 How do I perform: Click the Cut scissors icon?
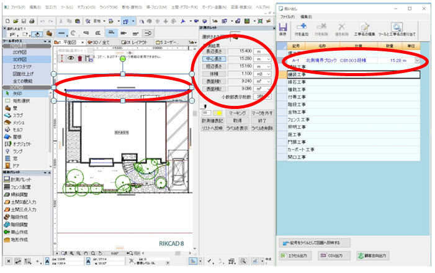61,21
